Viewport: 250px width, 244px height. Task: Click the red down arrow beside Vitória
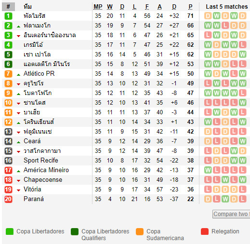point(19,190)
